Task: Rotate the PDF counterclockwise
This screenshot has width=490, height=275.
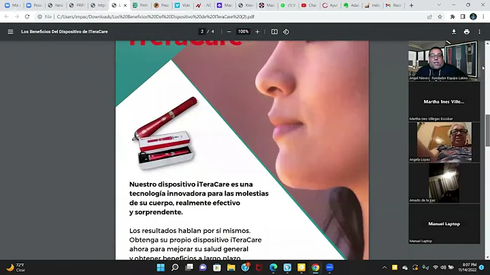Action: (286, 31)
